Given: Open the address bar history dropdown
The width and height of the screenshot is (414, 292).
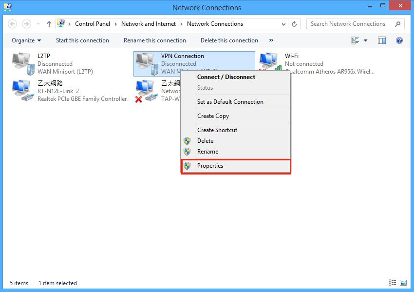Looking at the screenshot, I should [x=284, y=24].
